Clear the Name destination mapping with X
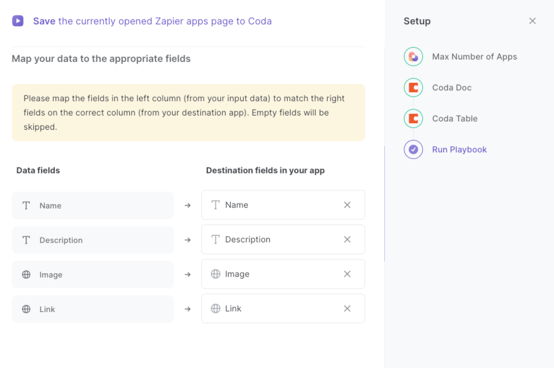554x368 pixels. [x=347, y=205]
